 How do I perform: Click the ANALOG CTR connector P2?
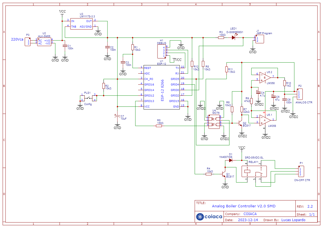tap(300, 94)
